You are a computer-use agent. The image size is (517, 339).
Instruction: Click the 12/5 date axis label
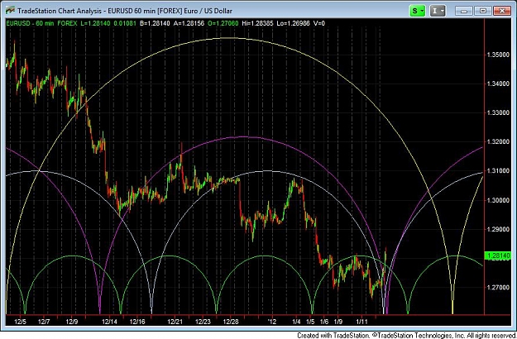pyautogui.click(x=20, y=322)
